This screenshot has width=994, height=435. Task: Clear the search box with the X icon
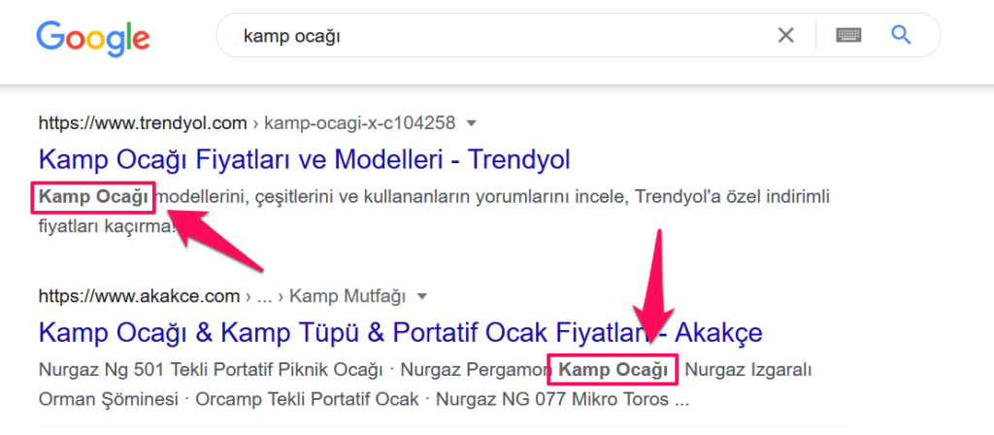[785, 36]
